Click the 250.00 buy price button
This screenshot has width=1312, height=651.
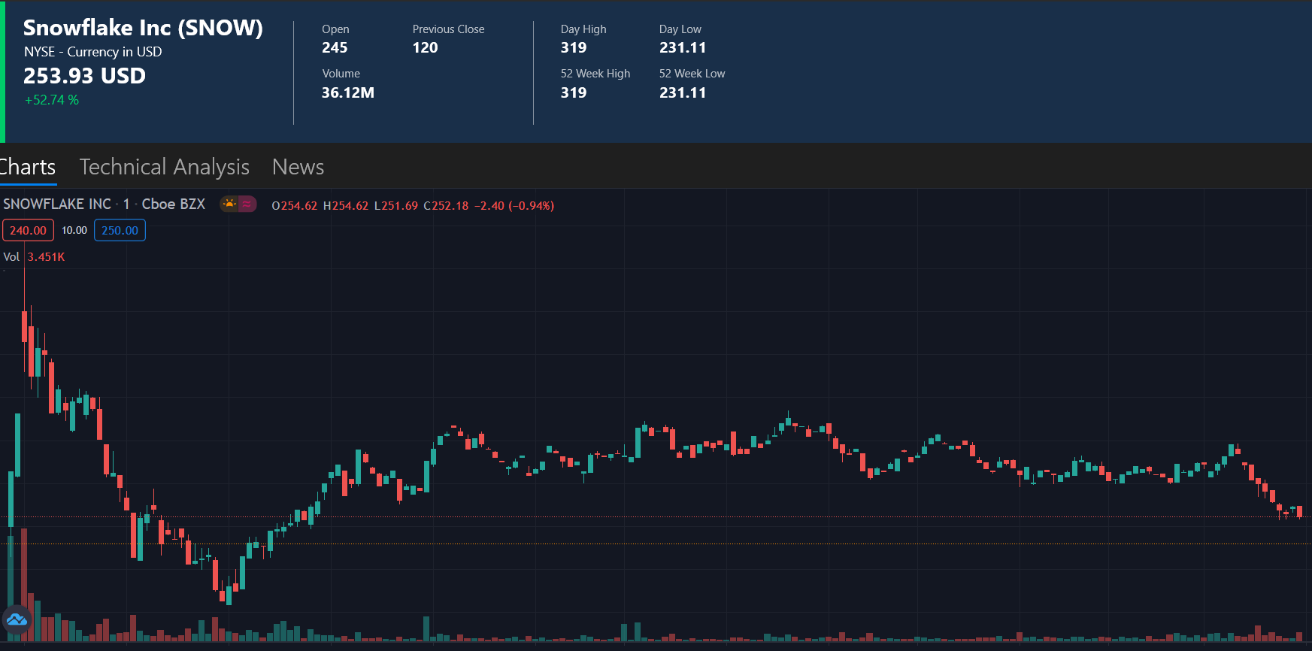pyautogui.click(x=120, y=230)
